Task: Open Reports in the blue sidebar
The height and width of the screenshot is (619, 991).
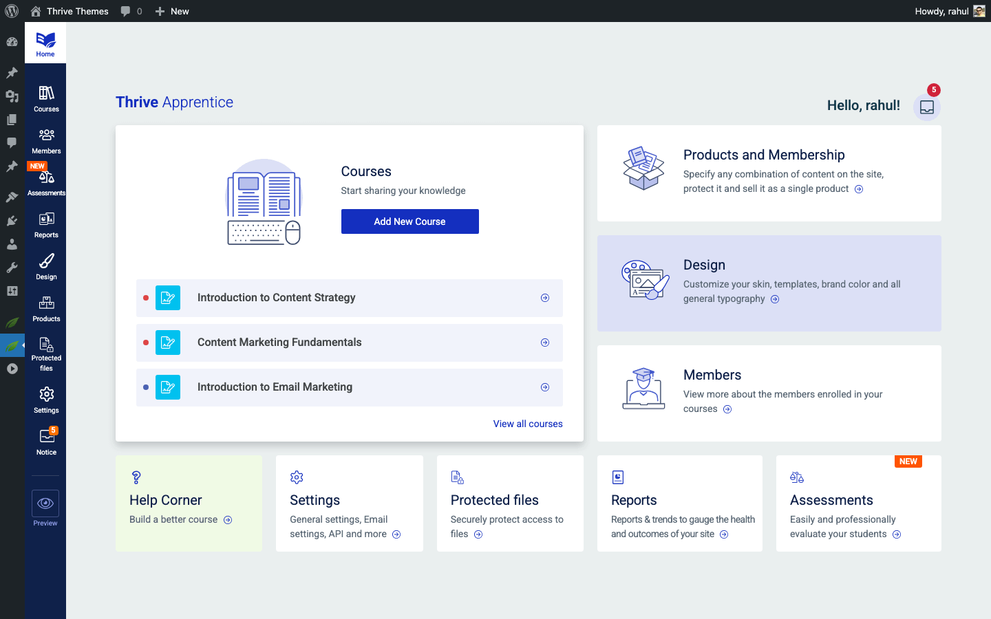Action: 46,225
